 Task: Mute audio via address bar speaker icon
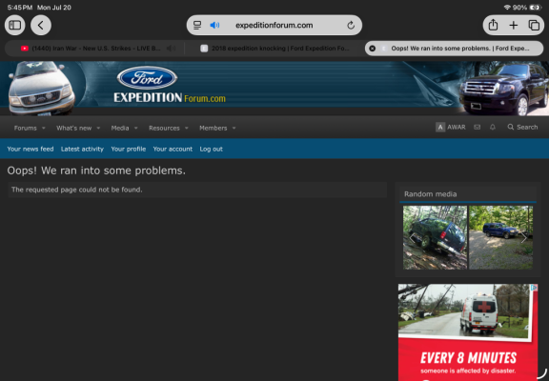click(x=214, y=25)
